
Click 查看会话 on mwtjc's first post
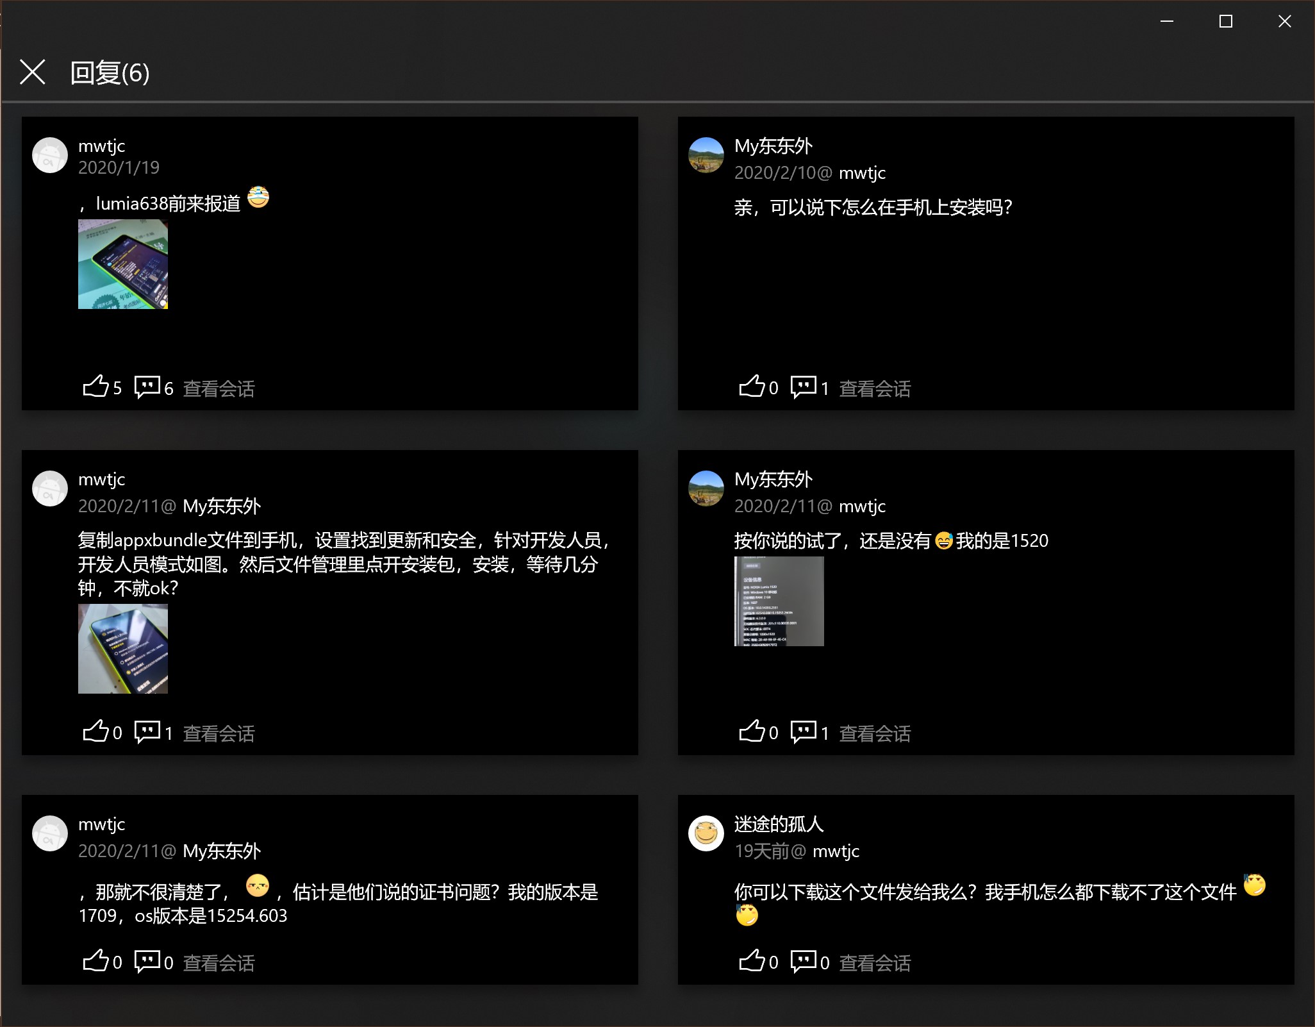pyautogui.click(x=219, y=388)
